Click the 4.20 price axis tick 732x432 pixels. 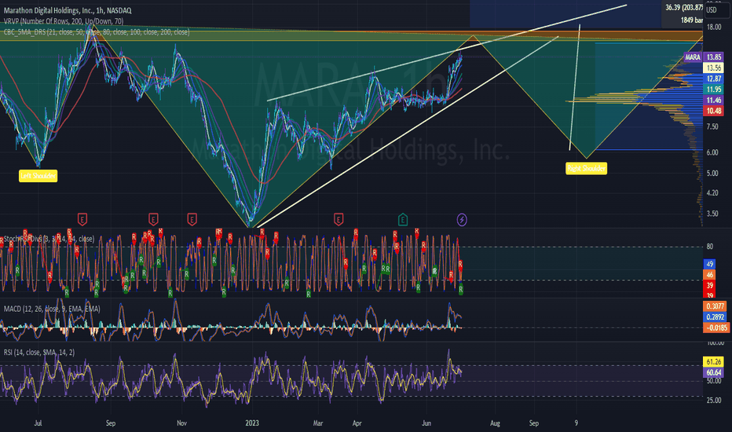[712, 193]
